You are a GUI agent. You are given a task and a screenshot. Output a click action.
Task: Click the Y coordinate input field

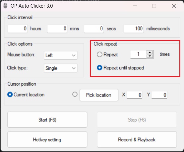coord(159,95)
